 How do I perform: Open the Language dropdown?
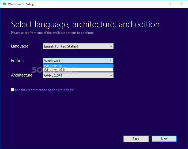point(78,46)
